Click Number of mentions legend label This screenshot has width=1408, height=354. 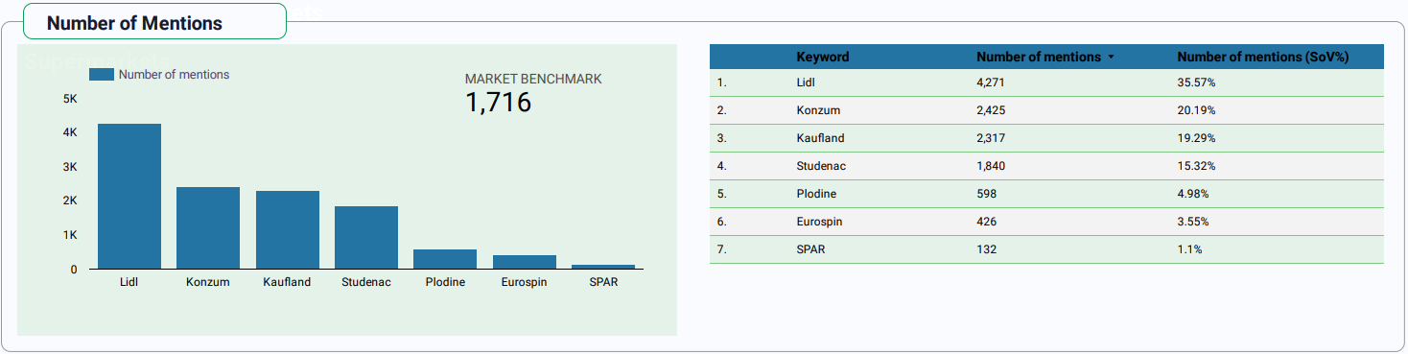(174, 75)
